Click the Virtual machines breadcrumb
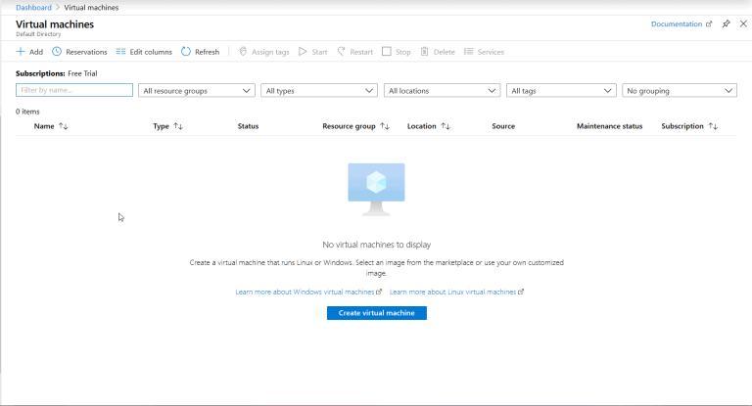This screenshot has height=406, width=752. coord(91,8)
